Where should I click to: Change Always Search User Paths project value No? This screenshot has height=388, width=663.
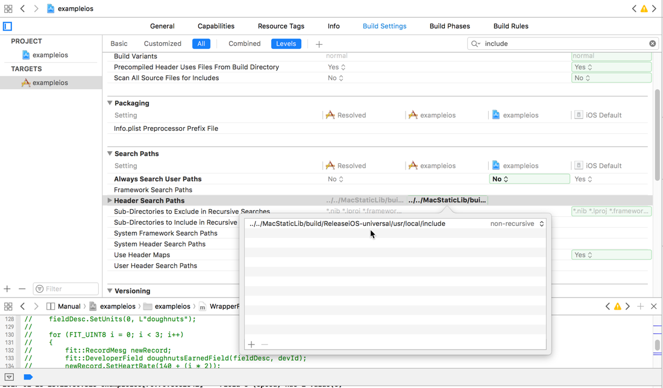click(529, 179)
